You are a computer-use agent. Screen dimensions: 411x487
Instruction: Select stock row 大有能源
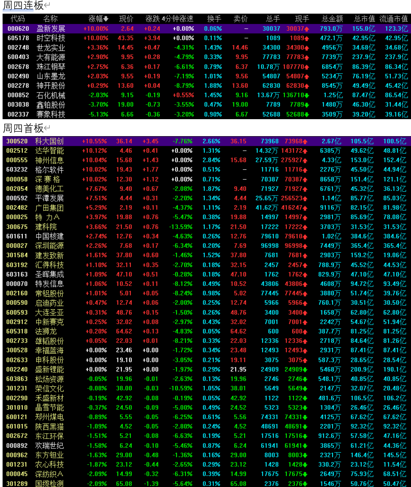click(x=206, y=57)
